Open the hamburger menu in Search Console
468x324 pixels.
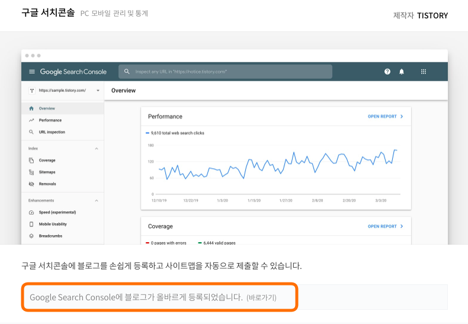(x=32, y=72)
